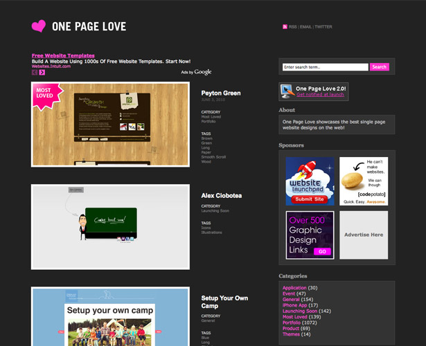Open codepotato sponsor banner
This screenshot has width=426, height=346.
pyautogui.click(x=364, y=181)
